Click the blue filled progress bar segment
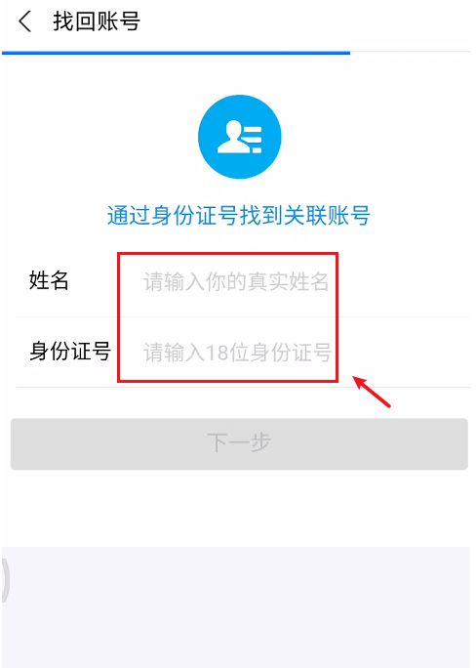Viewport: 476px width, 668px height. [x=176, y=53]
